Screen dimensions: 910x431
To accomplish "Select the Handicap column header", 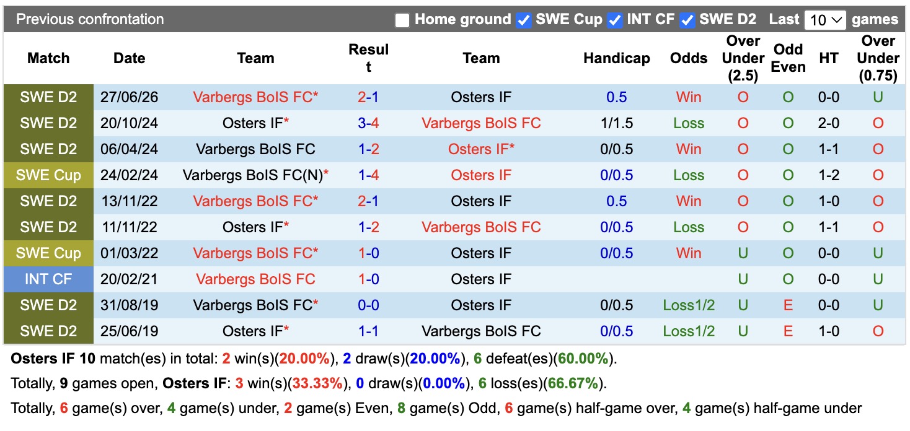I will tap(616, 58).
